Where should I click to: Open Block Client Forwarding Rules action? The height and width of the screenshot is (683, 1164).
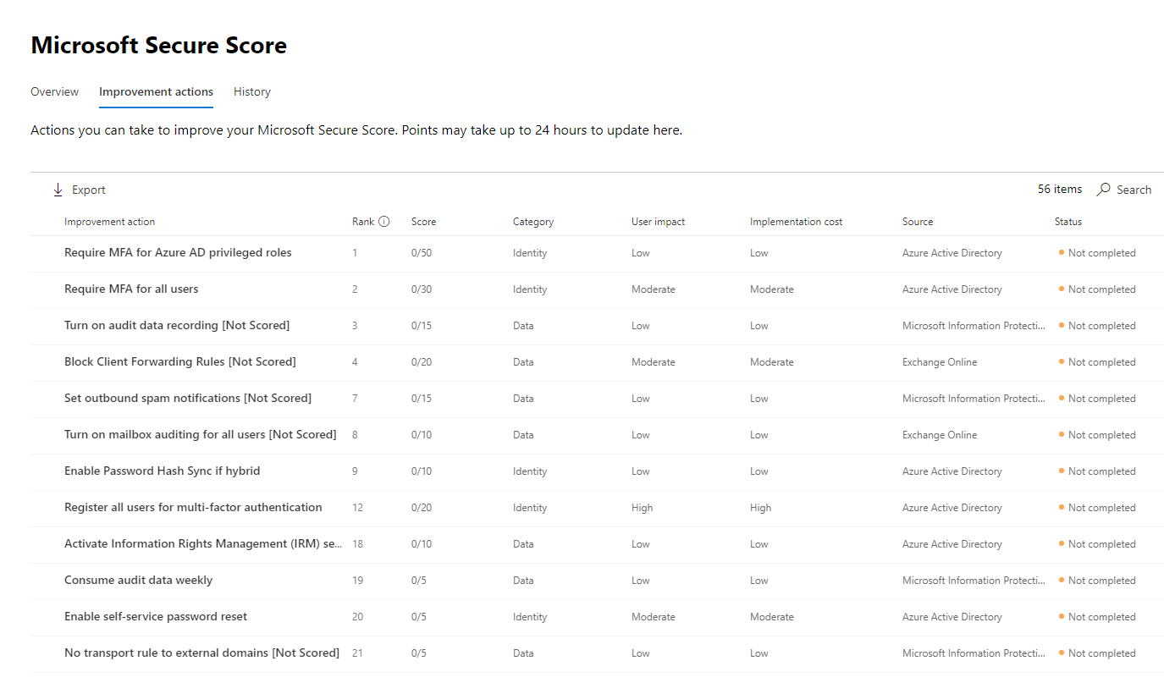[x=180, y=361]
